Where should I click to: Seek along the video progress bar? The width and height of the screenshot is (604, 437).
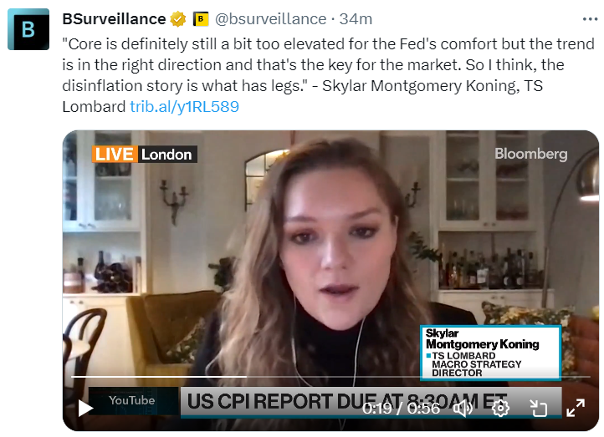331,377
